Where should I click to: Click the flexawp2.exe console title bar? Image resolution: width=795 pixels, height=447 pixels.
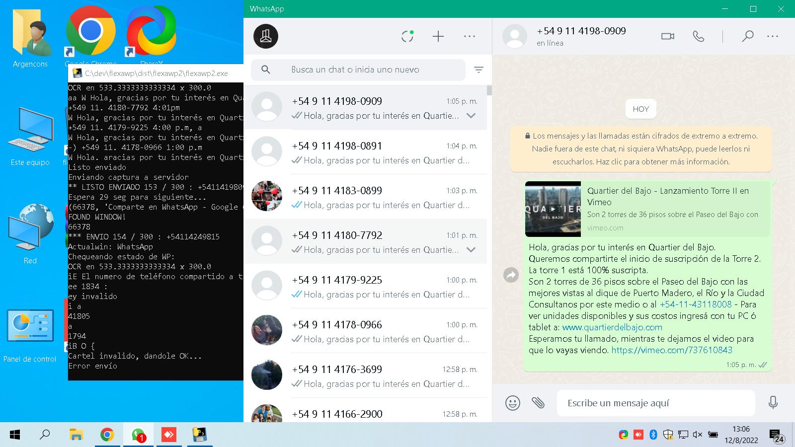click(x=156, y=74)
